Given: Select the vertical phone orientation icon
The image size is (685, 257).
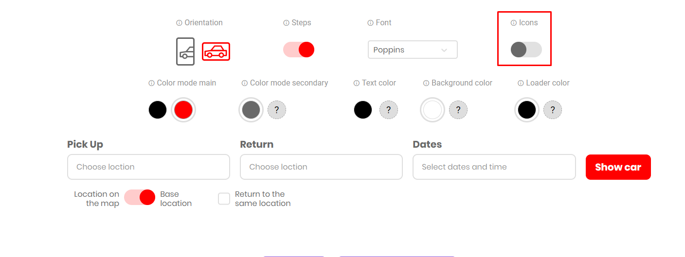Looking at the screenshot, I should click(185, 51).
